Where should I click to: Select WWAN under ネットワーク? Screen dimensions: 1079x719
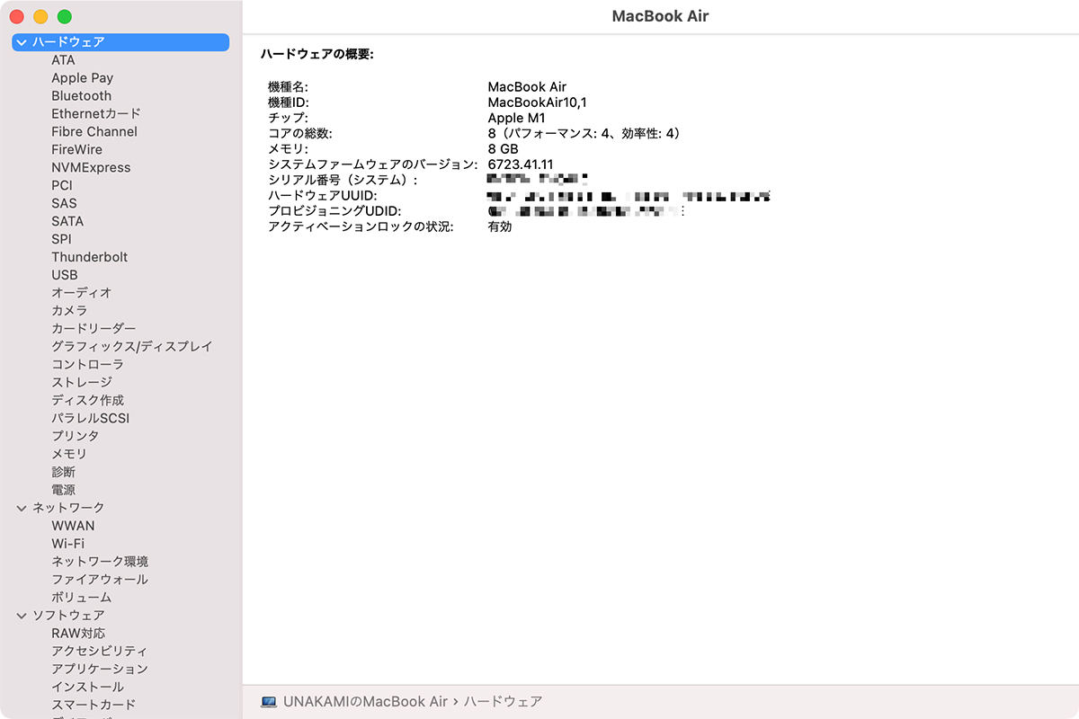coord(73,526)
